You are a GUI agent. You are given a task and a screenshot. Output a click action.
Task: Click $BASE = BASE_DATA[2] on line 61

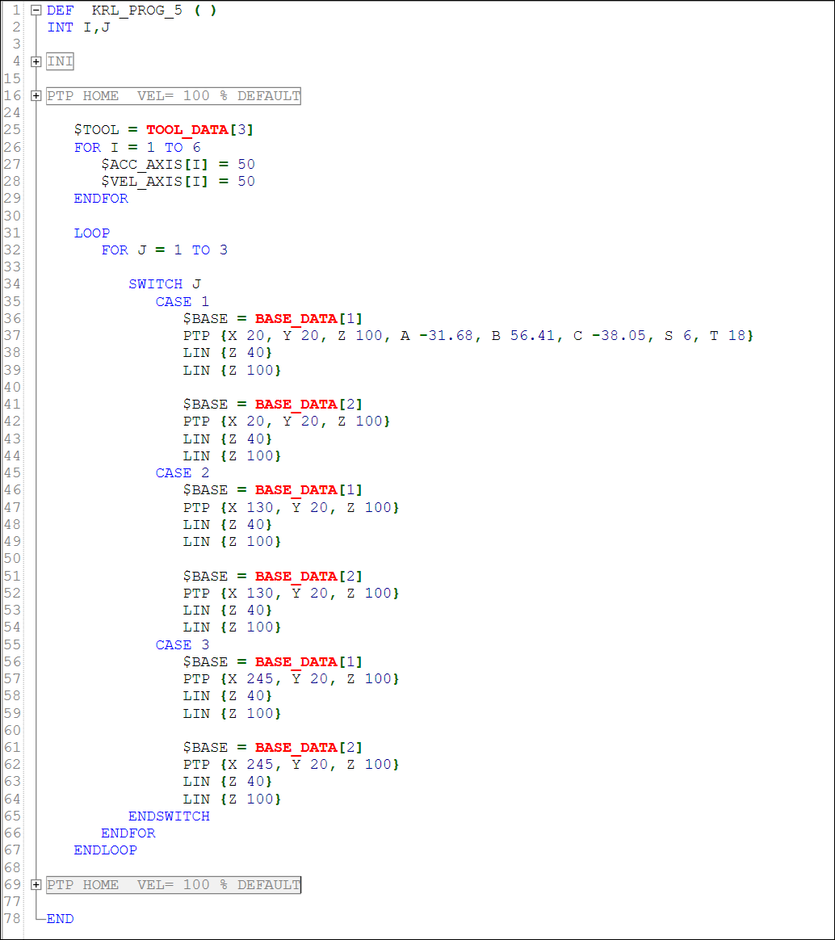273,748
